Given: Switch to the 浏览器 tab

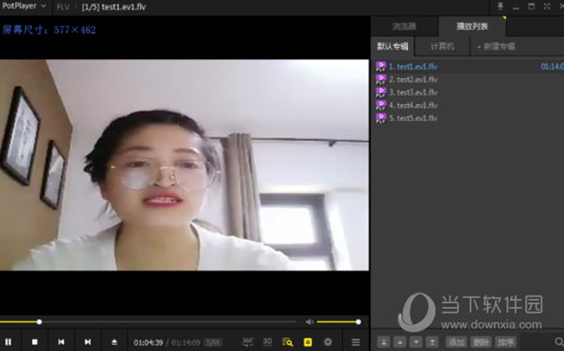Looking at the screenshot, I should (x=404, y=26).
